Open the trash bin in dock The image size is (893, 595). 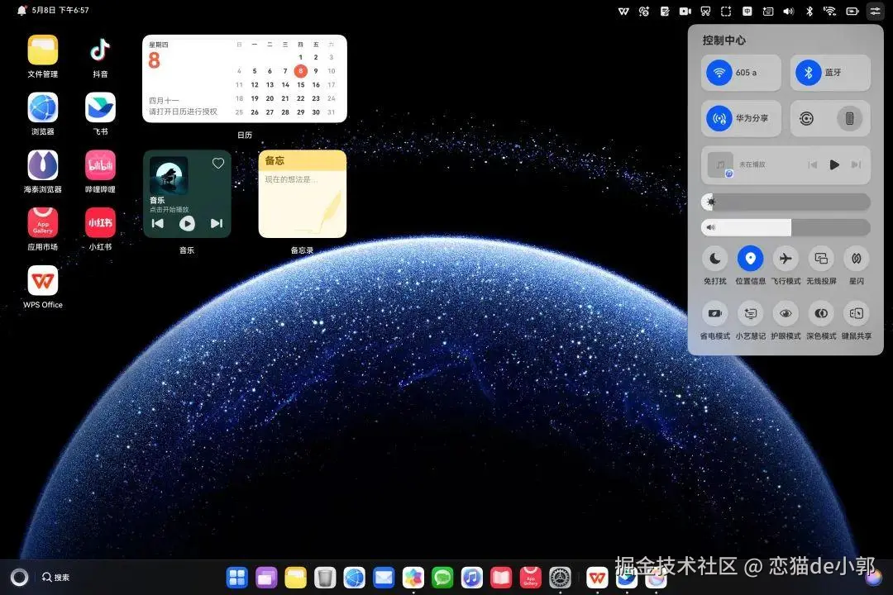click(325, 578)
